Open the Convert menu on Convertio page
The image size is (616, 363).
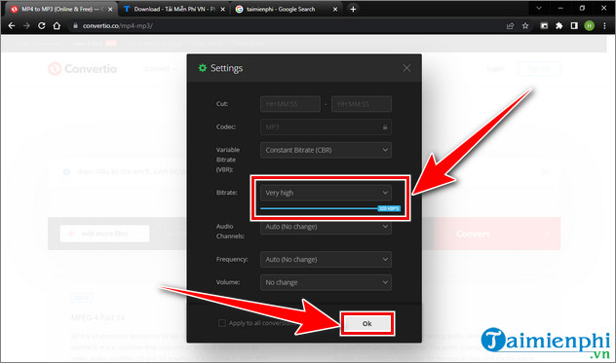pyautogui.click(x=161, y=69)
